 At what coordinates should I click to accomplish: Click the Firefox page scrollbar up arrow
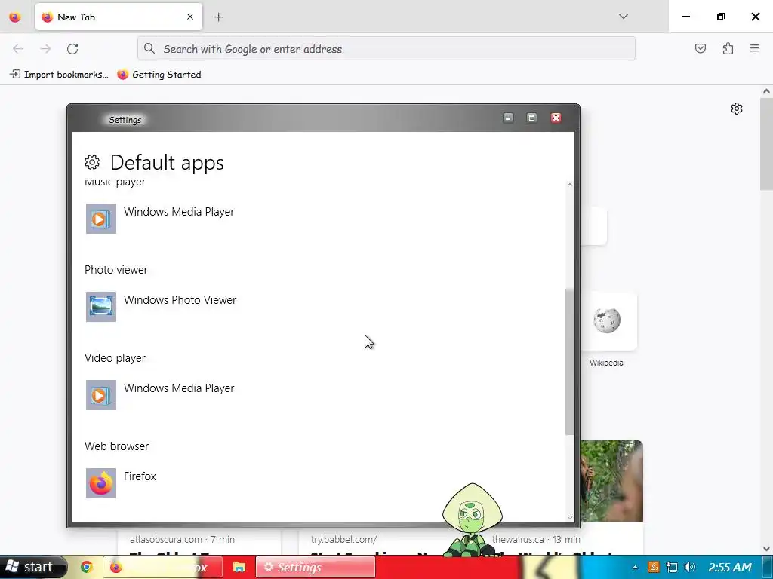pos(766,91)
